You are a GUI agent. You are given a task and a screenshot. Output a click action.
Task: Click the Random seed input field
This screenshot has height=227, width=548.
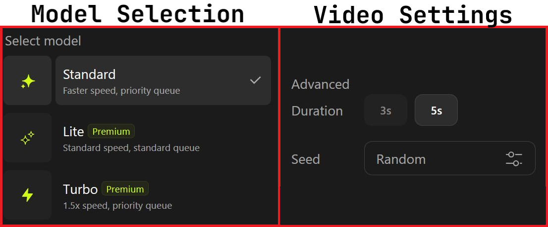coord(426,159)
